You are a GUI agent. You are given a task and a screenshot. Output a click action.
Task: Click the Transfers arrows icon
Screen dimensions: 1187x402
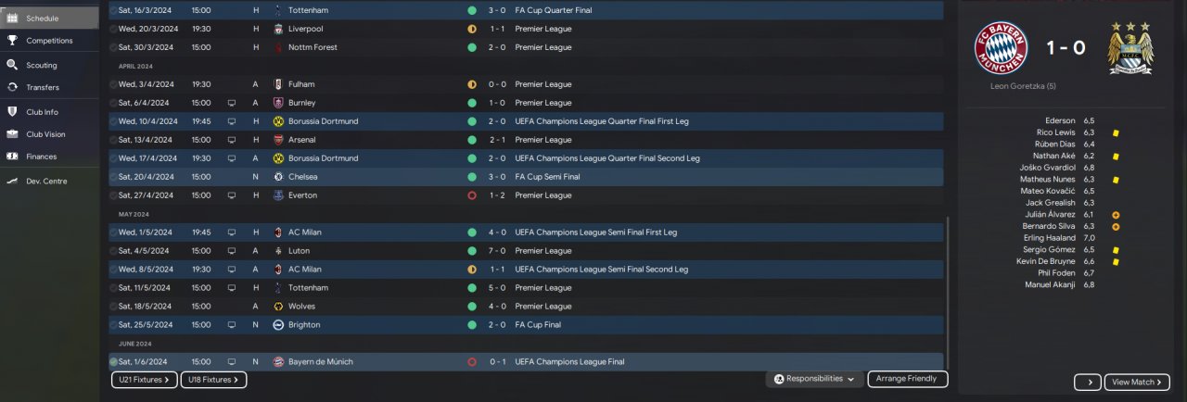12,87
